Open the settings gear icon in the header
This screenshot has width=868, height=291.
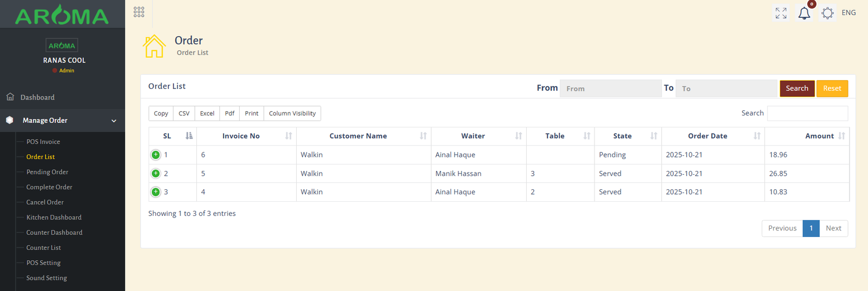pyautogui.click(x=827, y=13)
